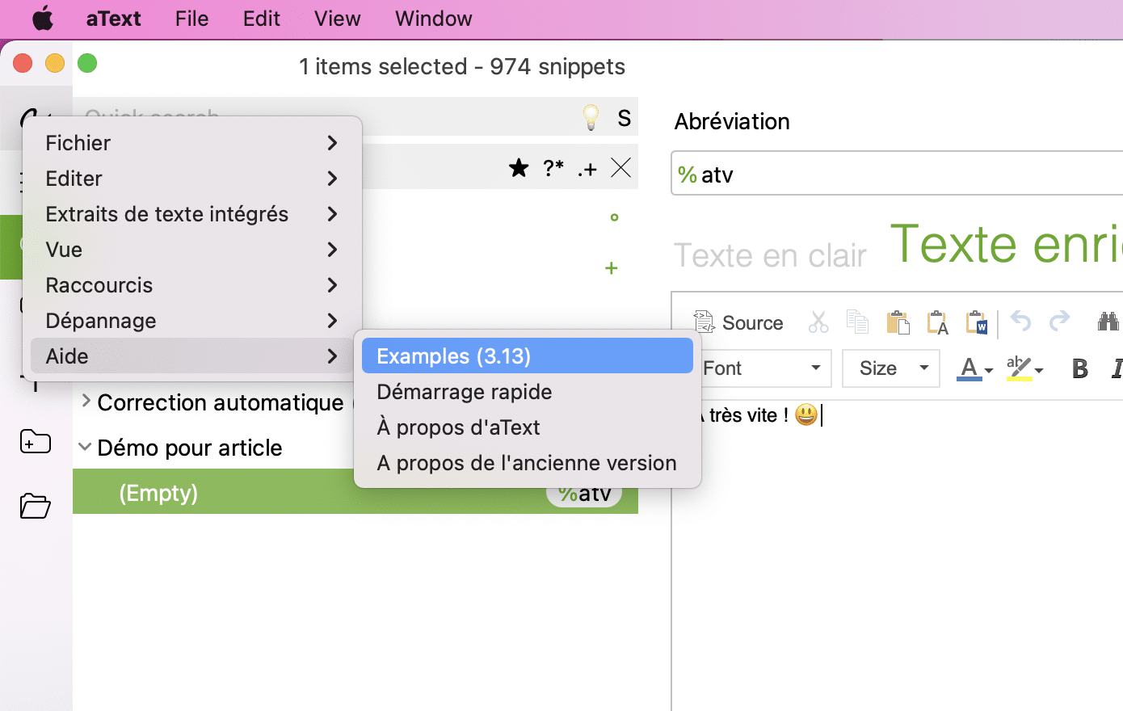Click the Correction automatique label
The image size is (1123, 711).
tap(221, 402)
